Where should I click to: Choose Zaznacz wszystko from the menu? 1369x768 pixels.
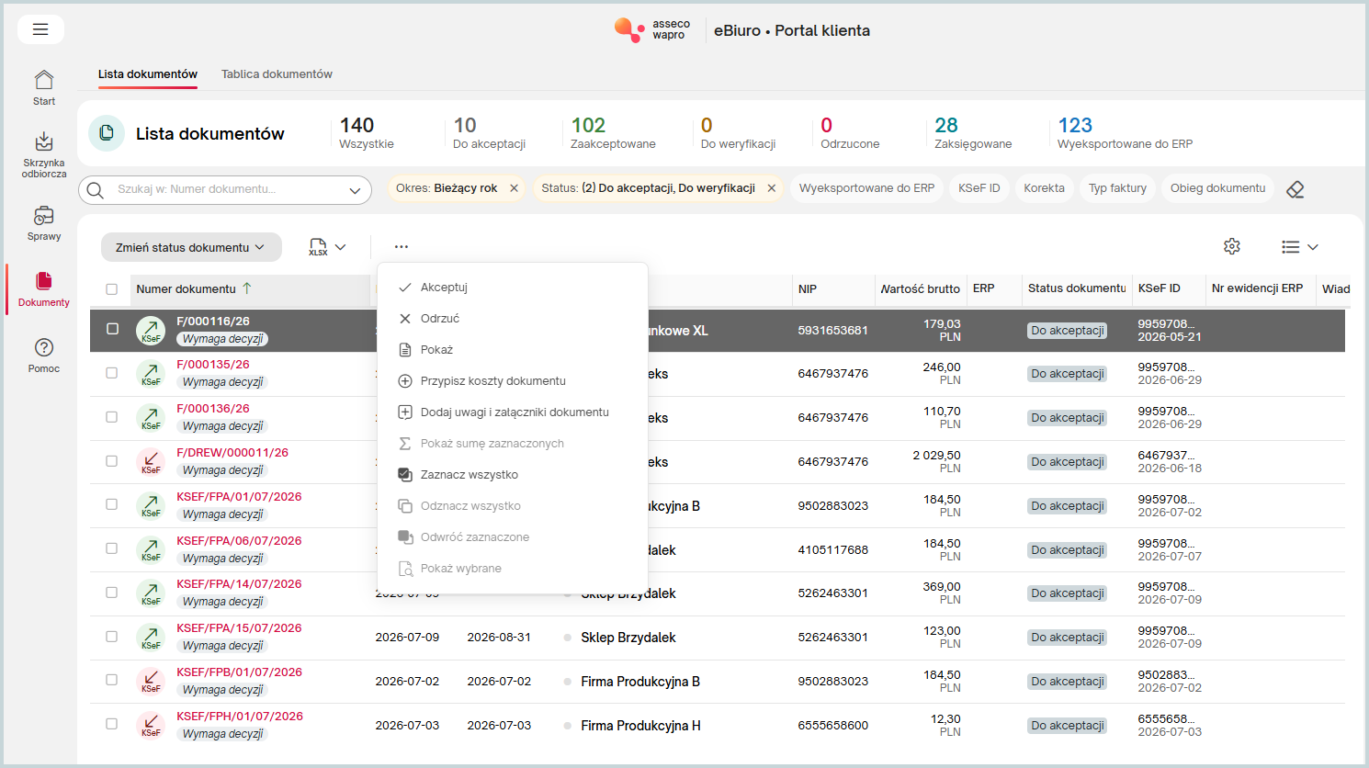point(513,475)
